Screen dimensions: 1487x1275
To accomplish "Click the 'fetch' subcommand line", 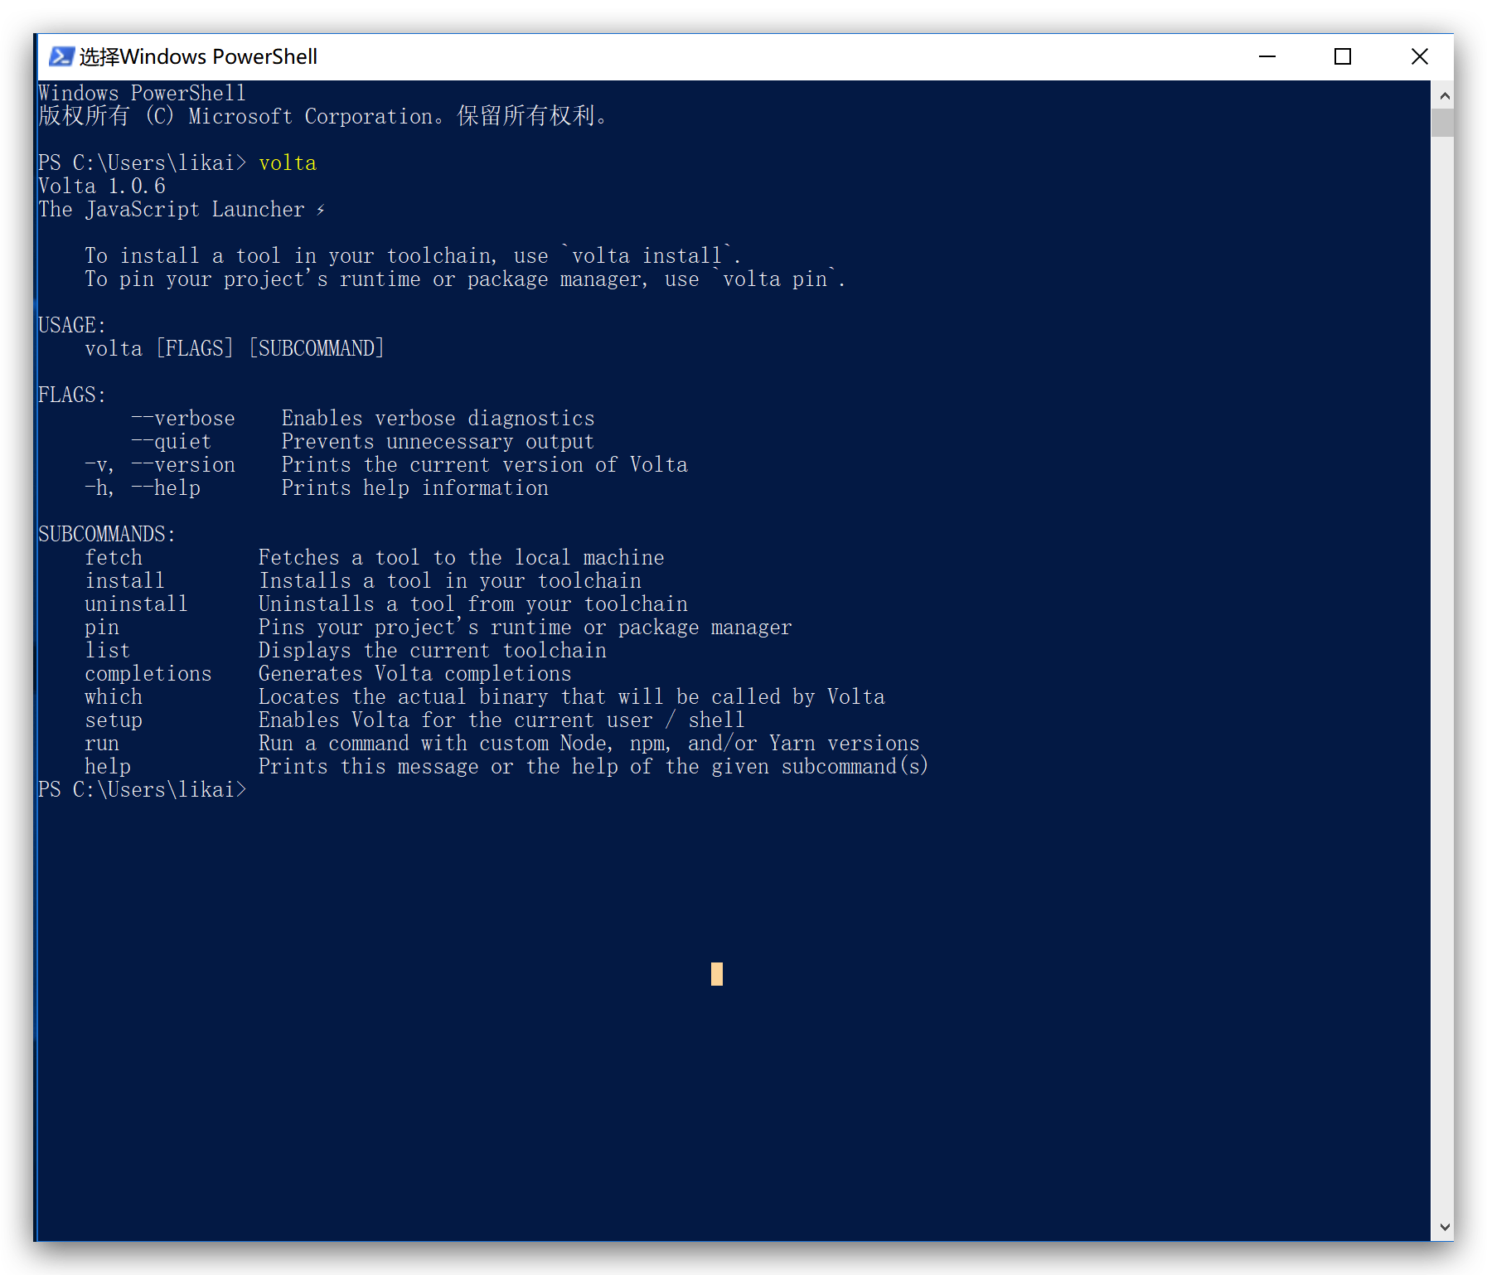I will (x=113, y=557).
